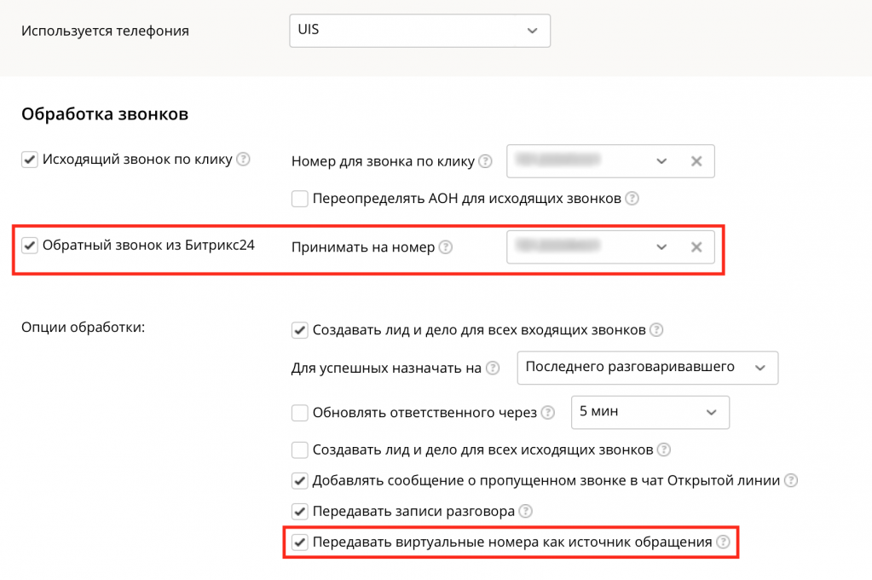This screenshot has height=580, width=872.
Task: Open the "5 мин" interval dropdown
Action: [650, 412]
